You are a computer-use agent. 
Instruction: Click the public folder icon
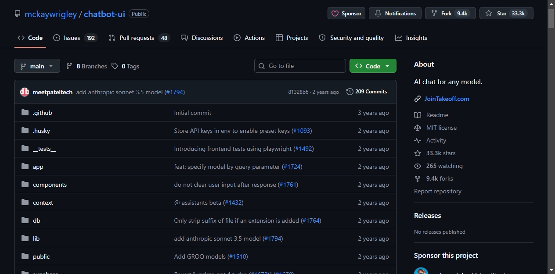pos(25,256)
